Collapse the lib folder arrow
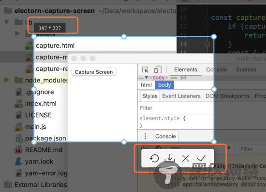Image resolution: width=266 pixels, height=192 pixels. click(7, 22)
